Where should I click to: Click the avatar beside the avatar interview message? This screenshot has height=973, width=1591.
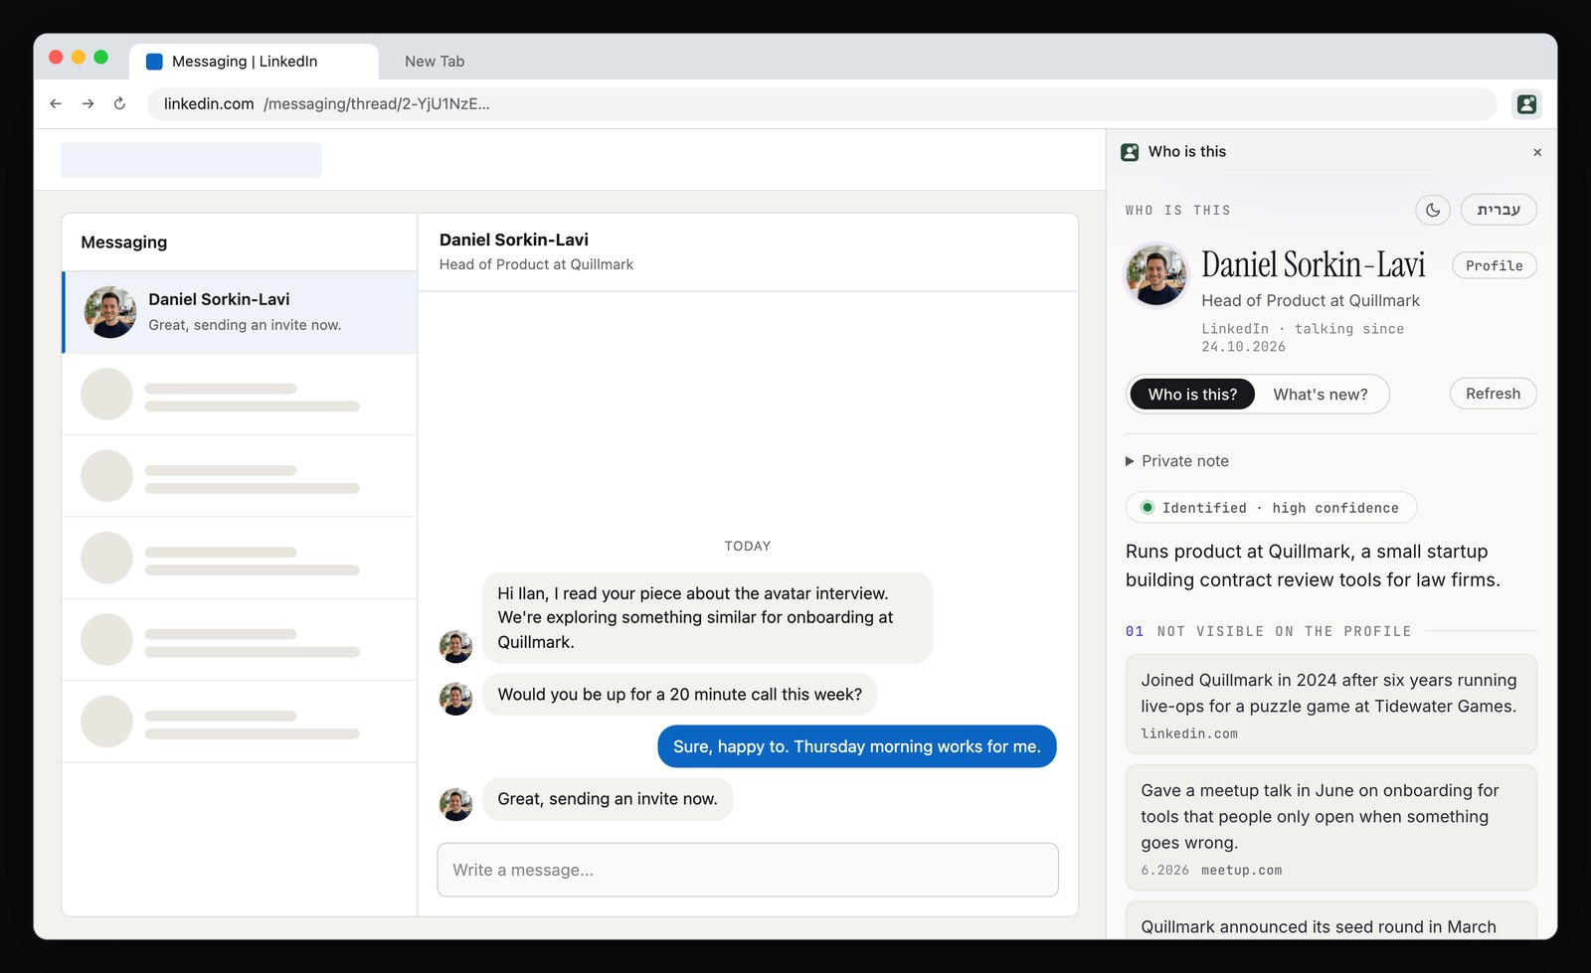pyautogui.click(x=456, y=647)
